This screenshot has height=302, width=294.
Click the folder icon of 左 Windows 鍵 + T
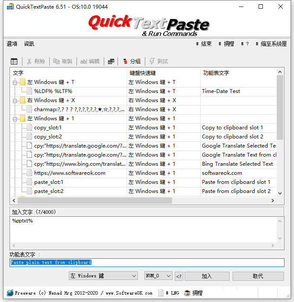coord(23,82)
